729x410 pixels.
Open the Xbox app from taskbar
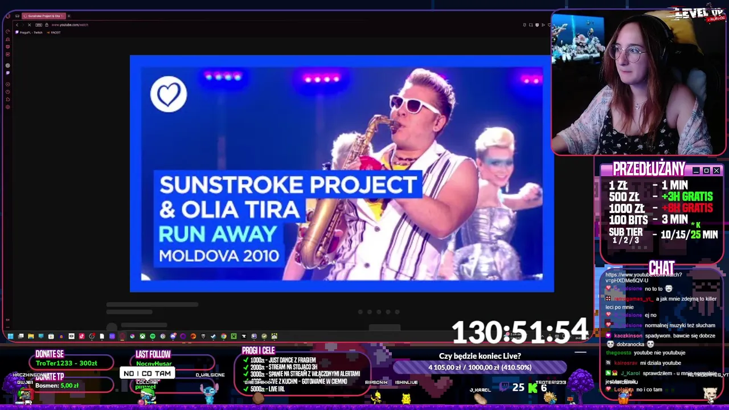click(142, 336)
